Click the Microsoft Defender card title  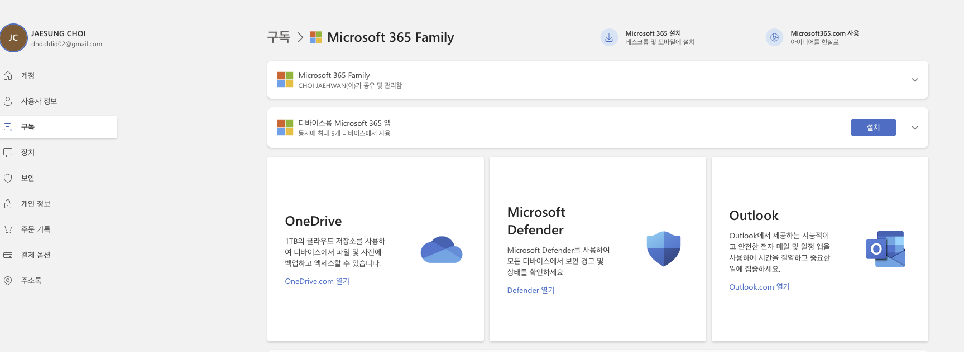tap(536, 221)
